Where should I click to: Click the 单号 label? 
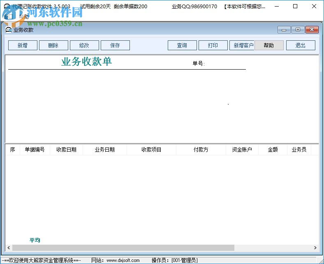tap(199, 63)
